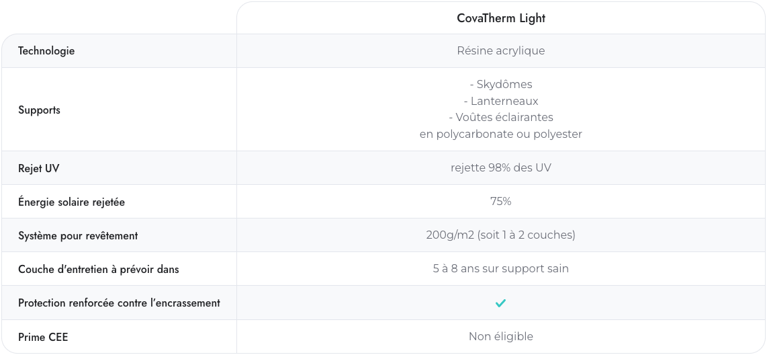Viewport: 767px width, 355px height.
Task: Click the Supports row label
Action: (x=39, y=110)
